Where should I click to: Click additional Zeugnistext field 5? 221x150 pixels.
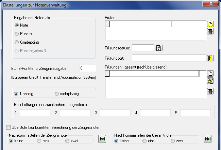tap(195, 113)
